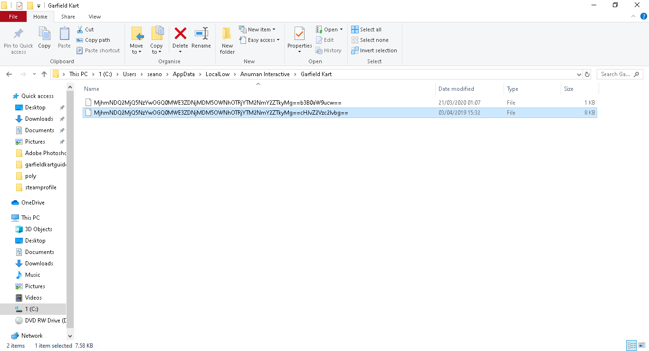
Task: Collapse the ribbon with the chevron
Action: pos(633,17)
